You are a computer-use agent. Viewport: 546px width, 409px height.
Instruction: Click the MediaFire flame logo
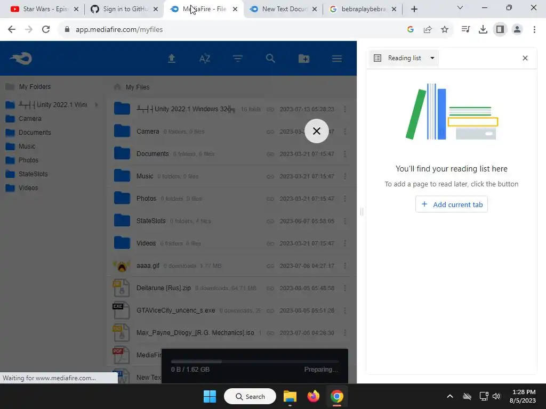(21, 59)
